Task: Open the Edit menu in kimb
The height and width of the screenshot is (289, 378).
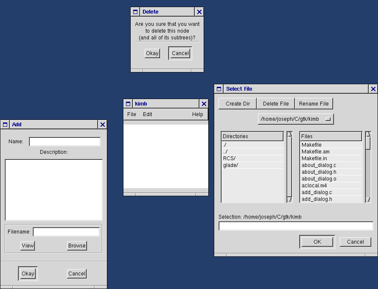Action: (x=147, y=114)
